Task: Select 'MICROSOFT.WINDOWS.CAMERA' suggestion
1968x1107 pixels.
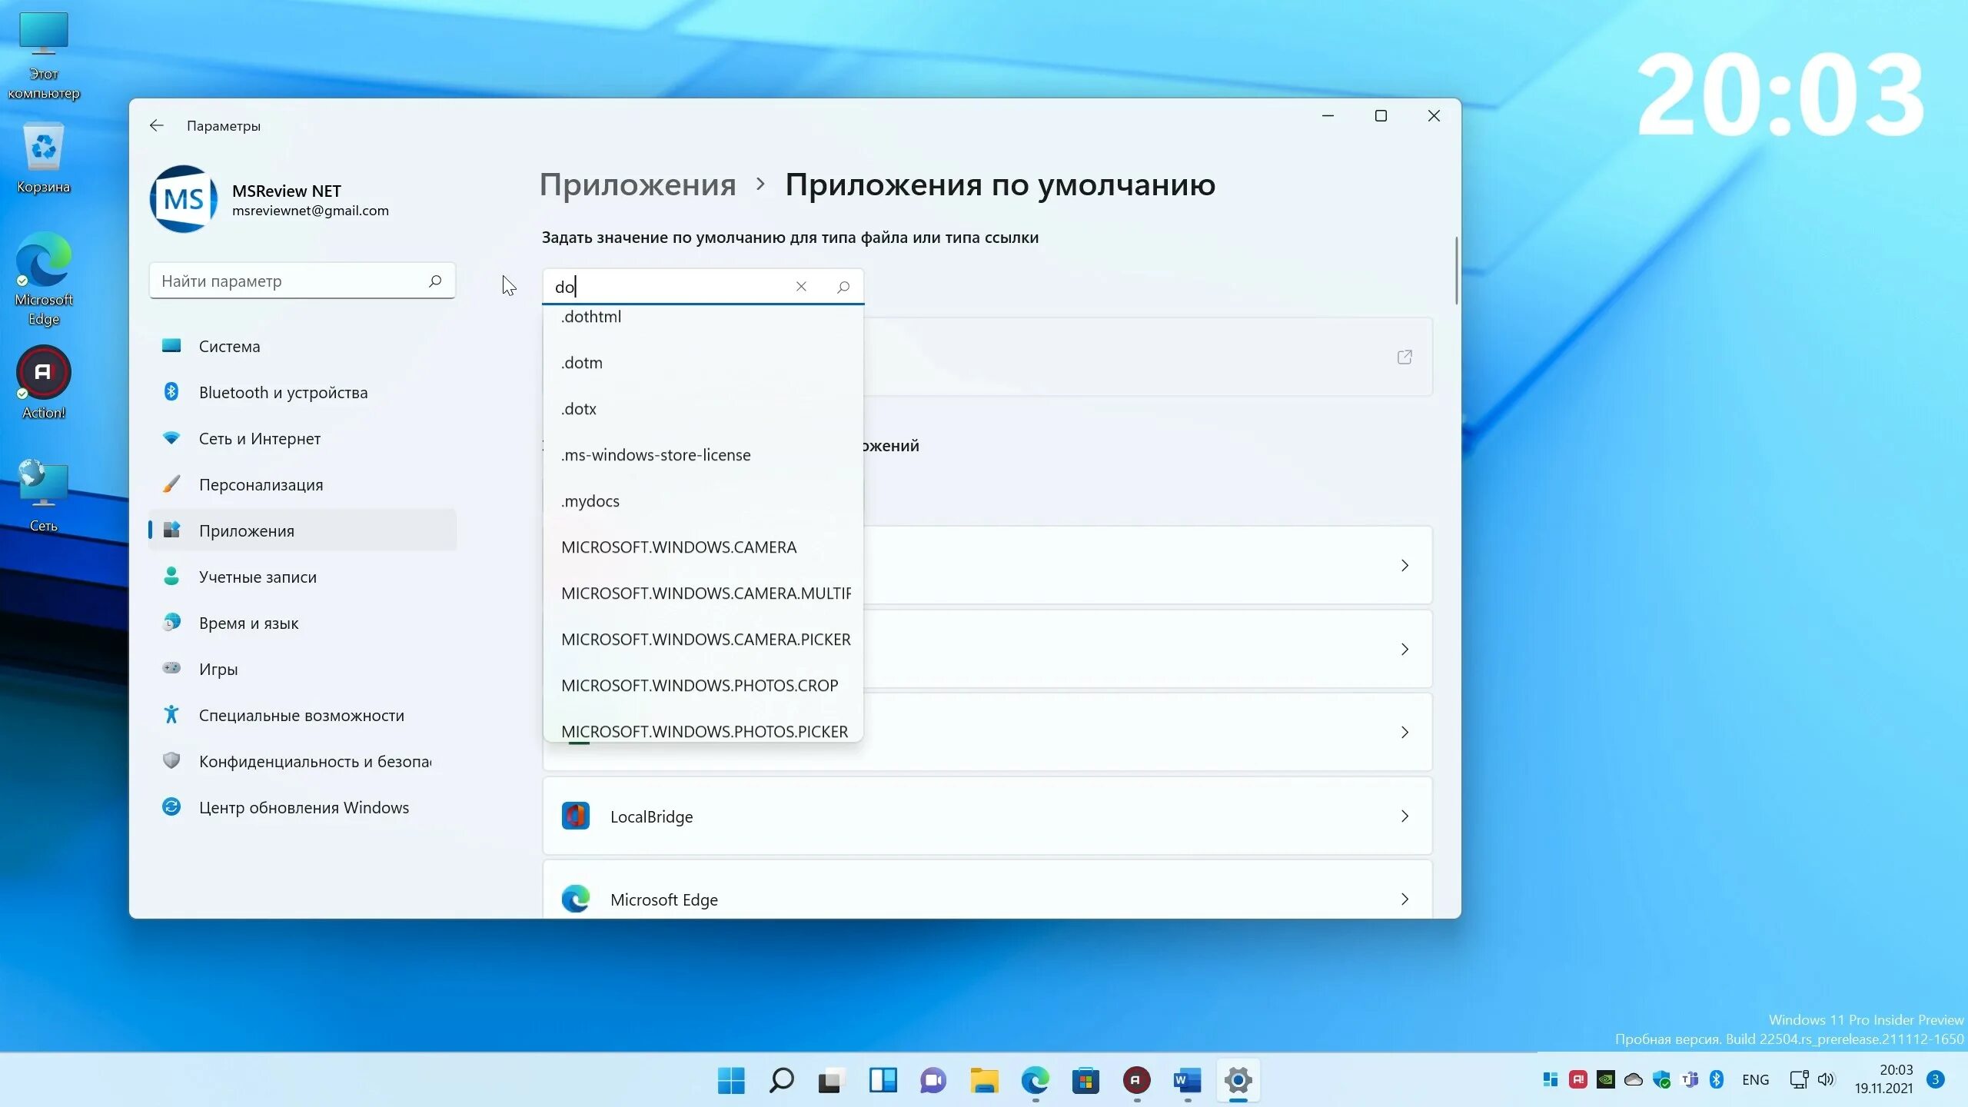Action: click(x=703, y=547)
